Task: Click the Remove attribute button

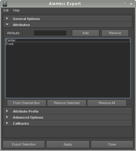Action: click(115, 33)
